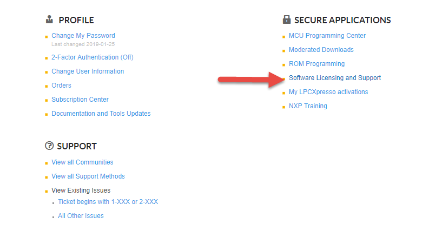442x237 pixels.
Task: Click View Existing Issues item
Action: click(x=81, y=190)
